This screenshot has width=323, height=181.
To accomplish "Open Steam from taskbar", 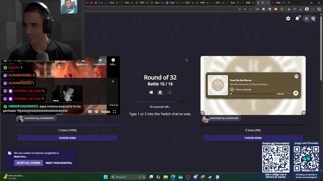I will [x=210, y=177].
